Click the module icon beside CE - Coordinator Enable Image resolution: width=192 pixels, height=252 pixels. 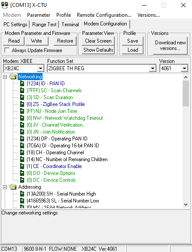pos(22,166)
